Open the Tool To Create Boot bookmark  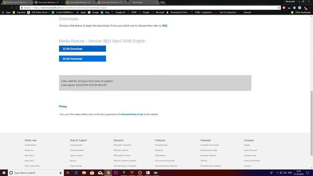point(226,12)
